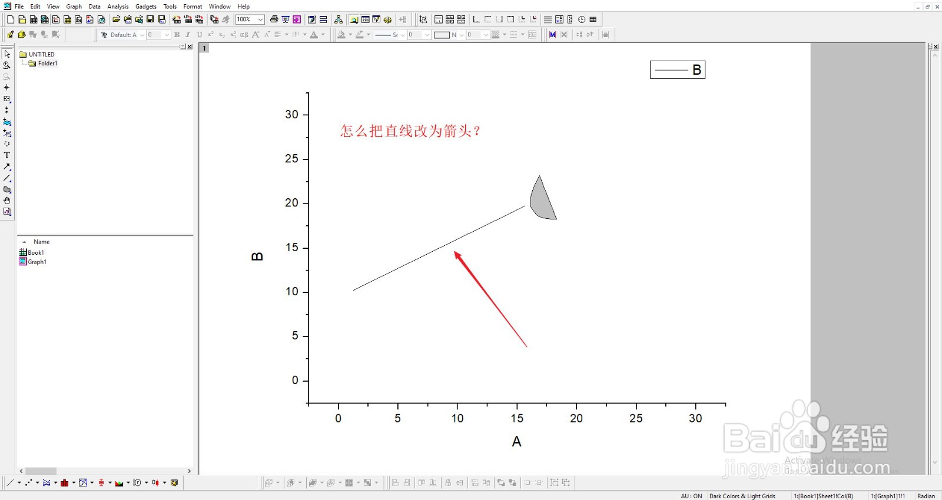Image resolution: width=942 pixels, height=500 pixels.
Task: Select the Screen Reader crosshair tool
Action: [7, 87]
